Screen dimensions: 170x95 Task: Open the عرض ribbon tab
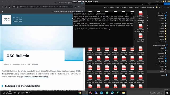143,4
